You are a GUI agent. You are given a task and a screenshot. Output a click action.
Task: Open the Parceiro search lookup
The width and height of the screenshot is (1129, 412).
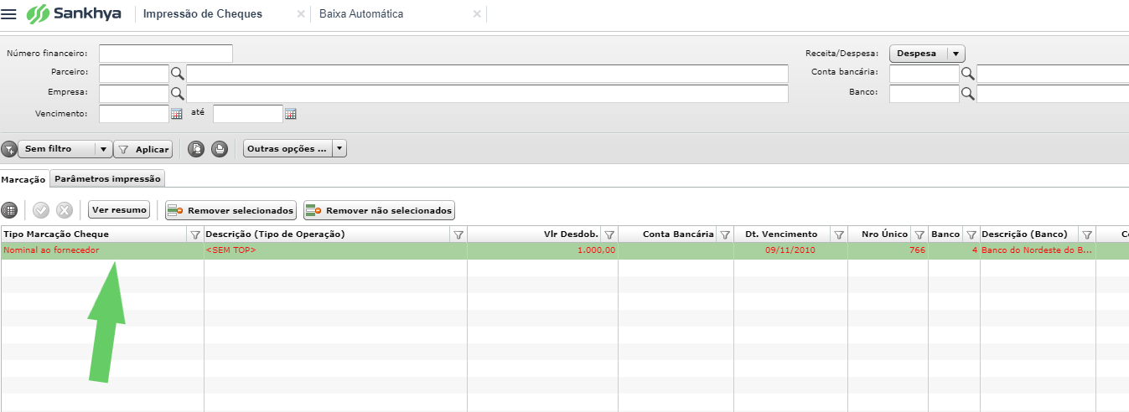point(177,74)
